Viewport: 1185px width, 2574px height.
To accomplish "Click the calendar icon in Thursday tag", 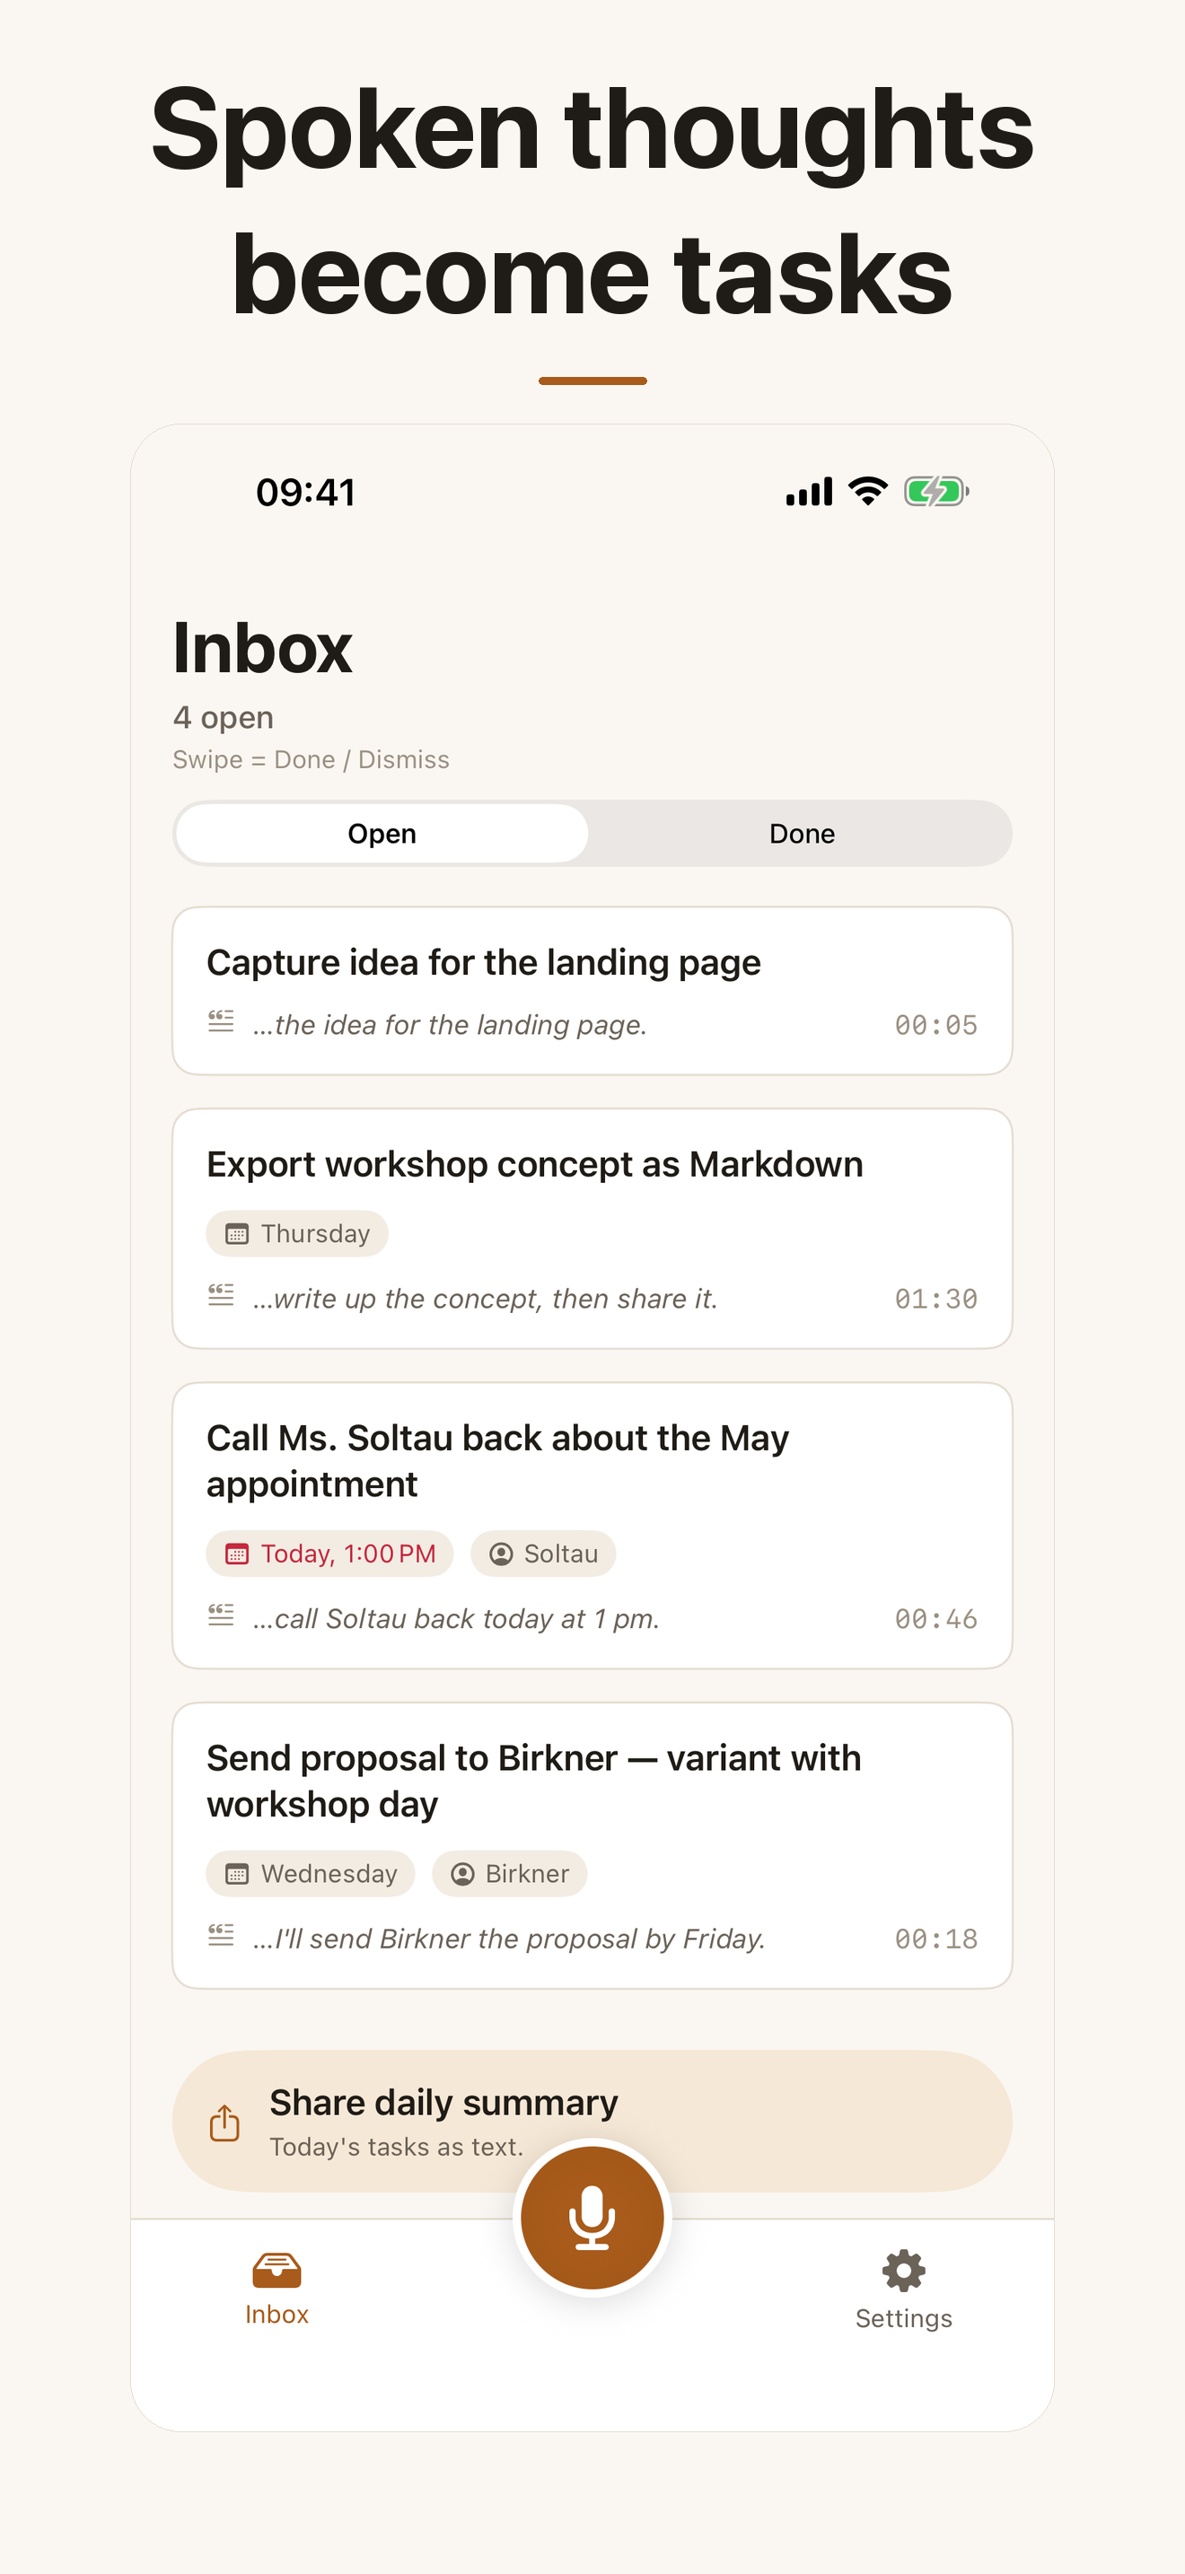I will pyautogui.click(x=237, y=1234).
